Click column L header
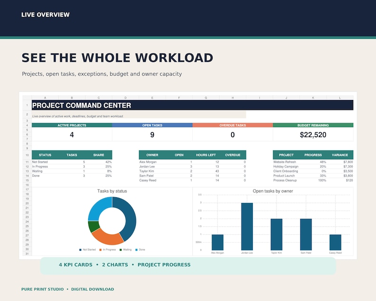The image size is (376, 301). tap(340, 98)
